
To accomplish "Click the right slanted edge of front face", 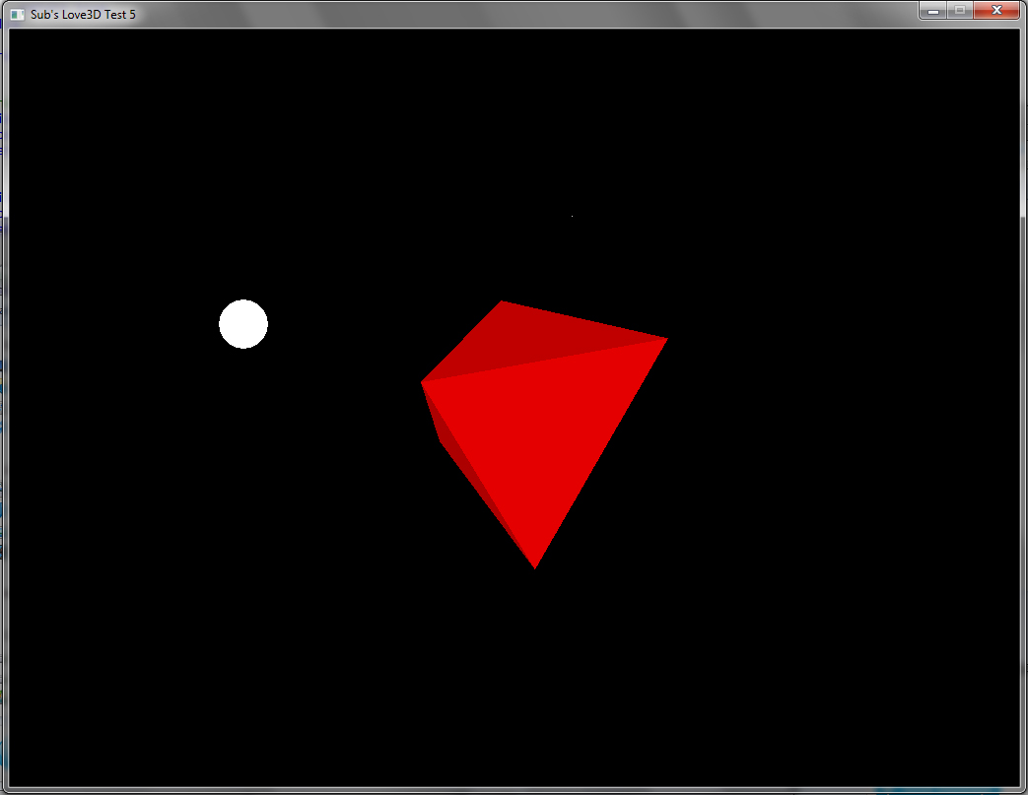I will pyautogui.click(x=601, y=453).
